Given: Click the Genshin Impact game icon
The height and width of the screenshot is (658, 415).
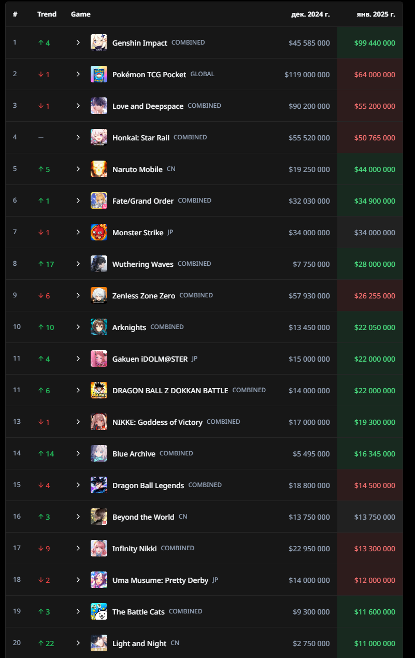Looking at the screenshot, I should click(99, 42).
